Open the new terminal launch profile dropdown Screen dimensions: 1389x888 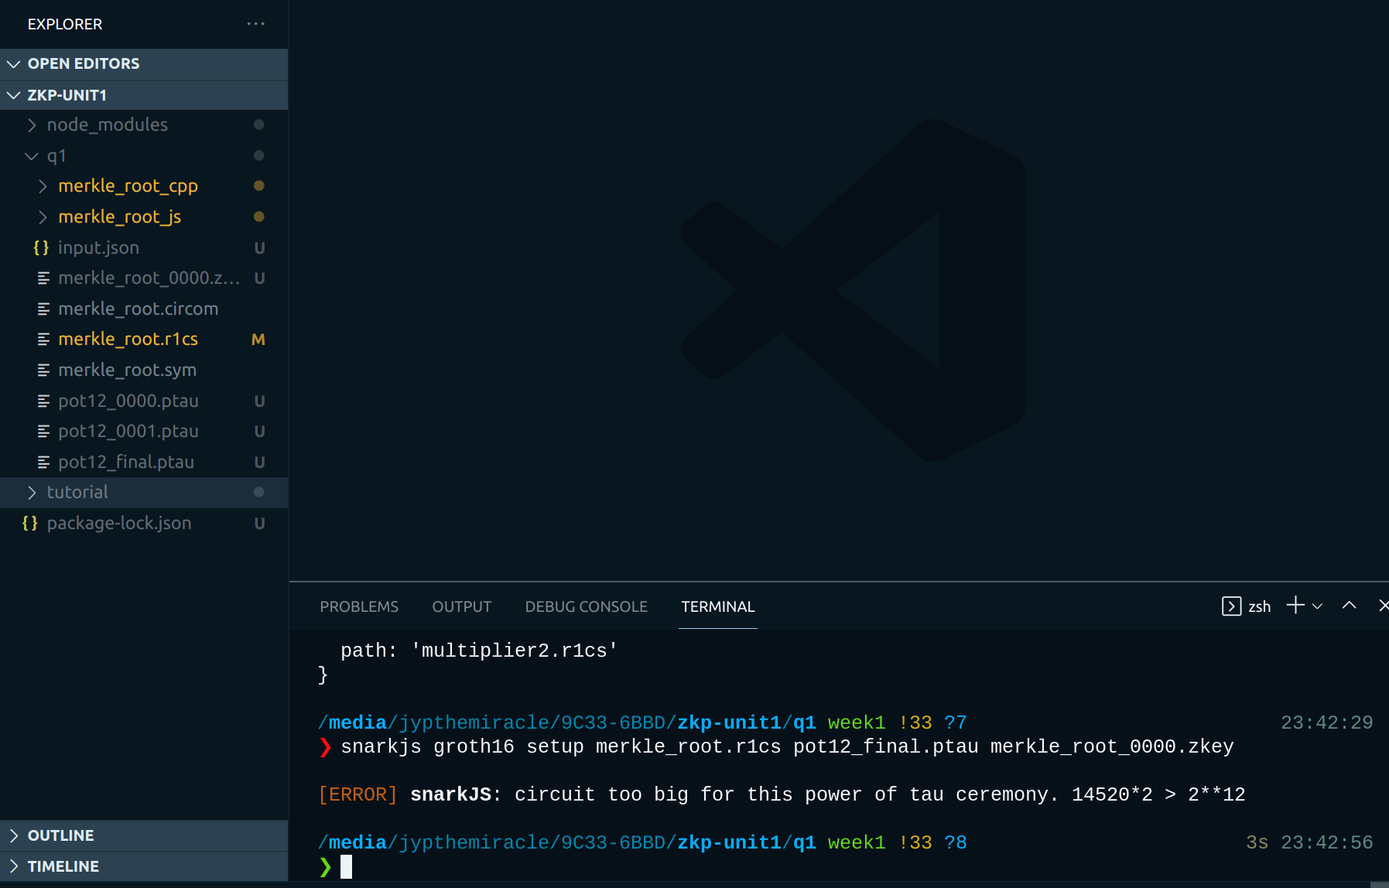click(x=1317, y=606)
